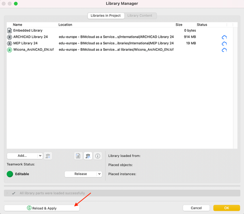Click the 914 MB size value

tap(190, 37)
